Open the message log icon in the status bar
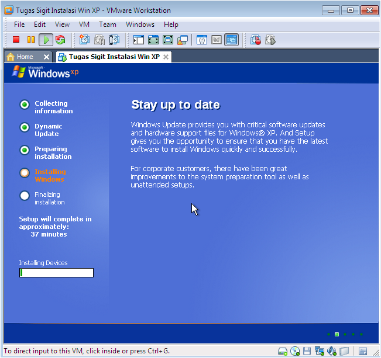This screenshot has width=381, height=358. click(363, 351)
